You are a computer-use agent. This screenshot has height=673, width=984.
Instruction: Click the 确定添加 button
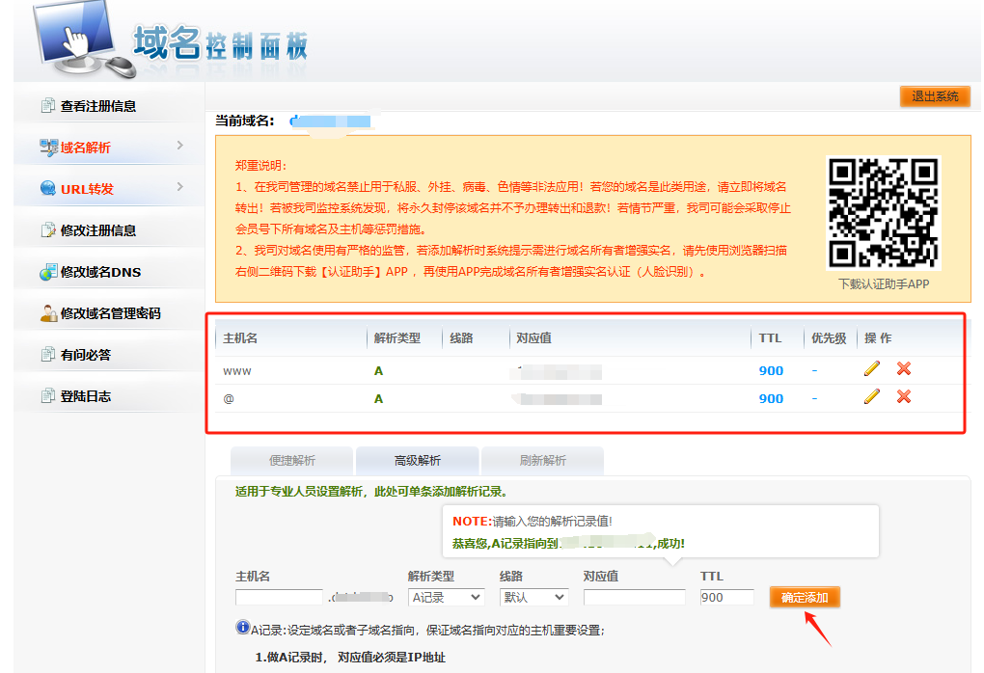(805, 597)
